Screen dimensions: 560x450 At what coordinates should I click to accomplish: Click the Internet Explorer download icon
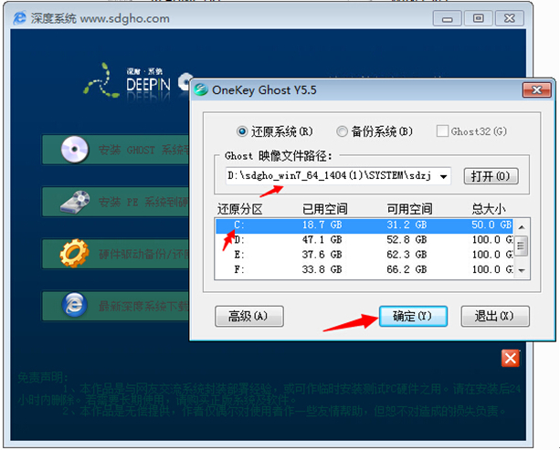73,304
